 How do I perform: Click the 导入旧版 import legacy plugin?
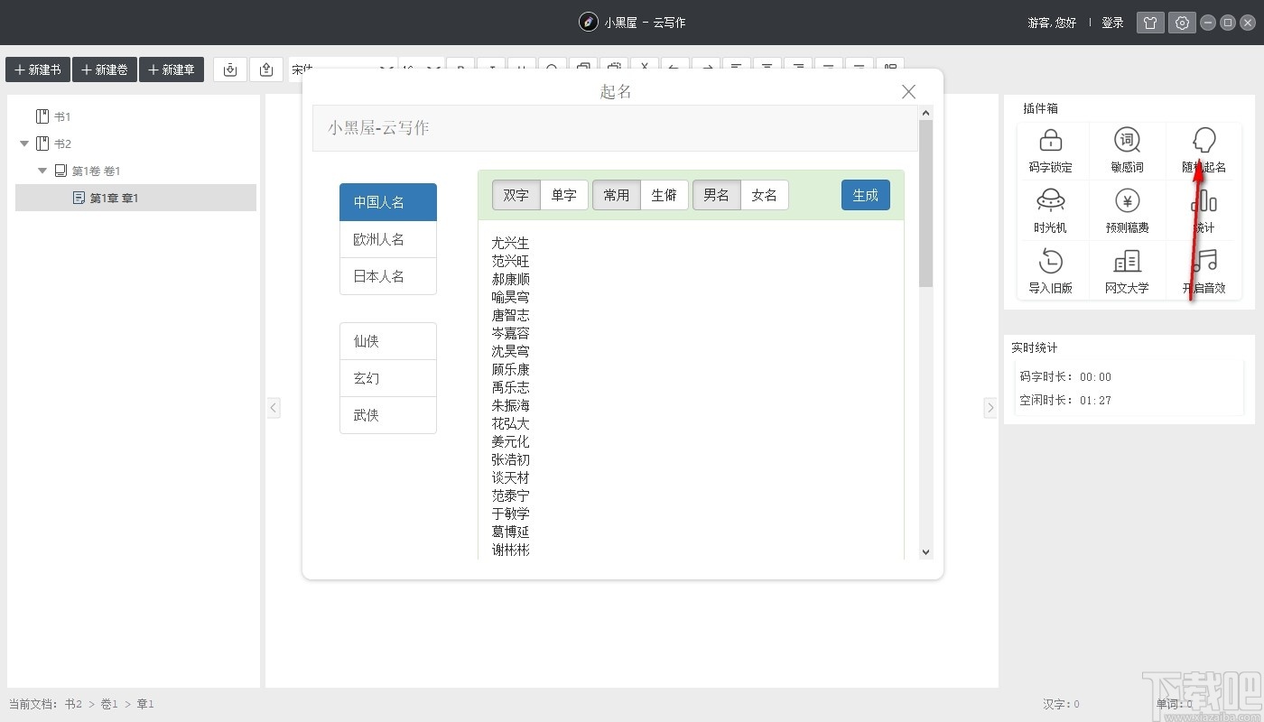coord(1051,272)
